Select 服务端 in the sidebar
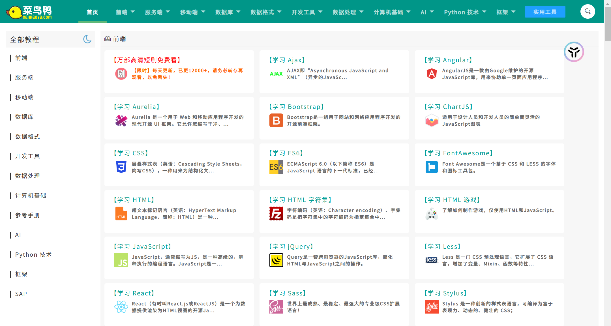Screen dimensions: 611x326 (24, 78)
